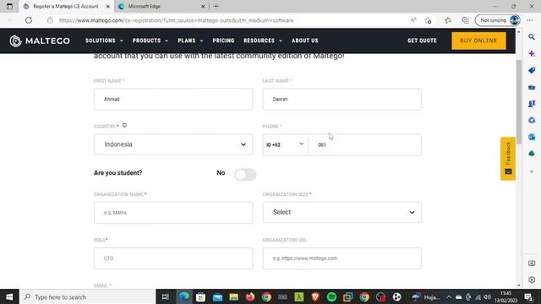Expand the Resources menu

263,41
